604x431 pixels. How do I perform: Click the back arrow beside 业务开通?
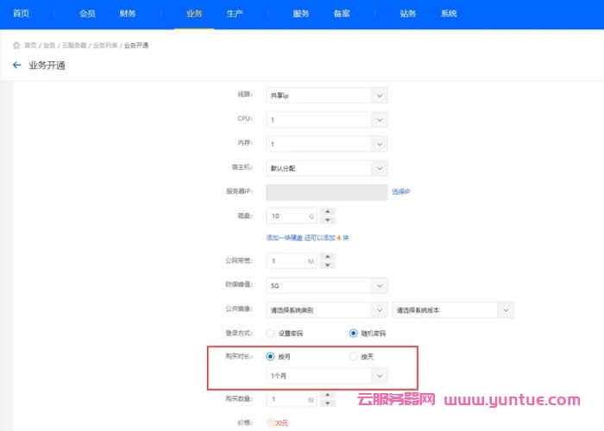tap(16, 66)
